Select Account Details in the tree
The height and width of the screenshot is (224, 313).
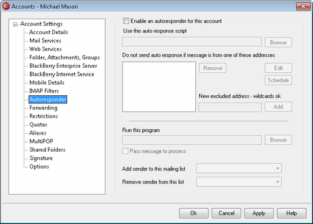[49, 32]
